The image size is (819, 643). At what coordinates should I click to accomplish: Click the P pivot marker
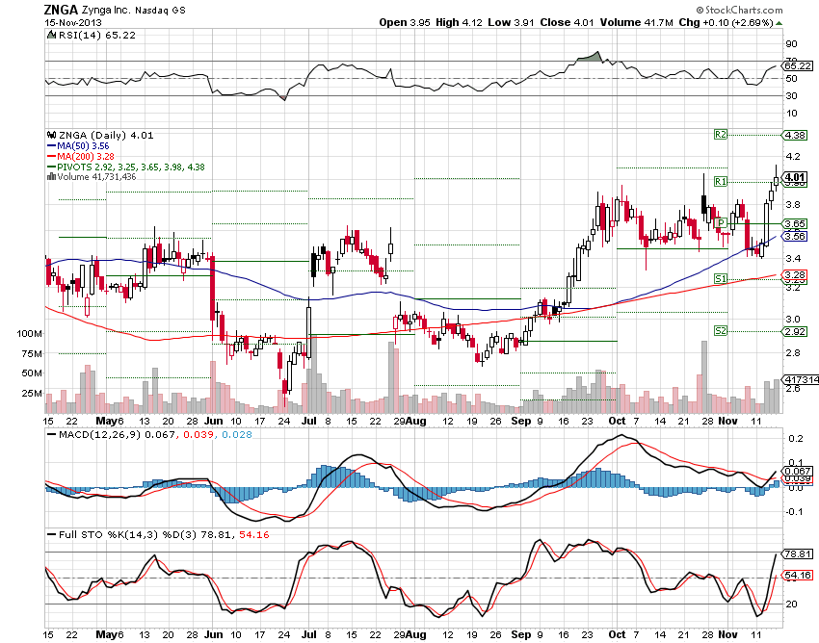tap(721, 223)
